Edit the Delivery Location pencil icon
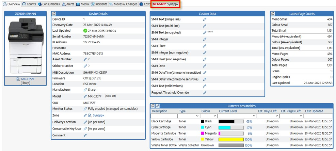This screenshot has height=151, width=336. (x=85, y=122)
